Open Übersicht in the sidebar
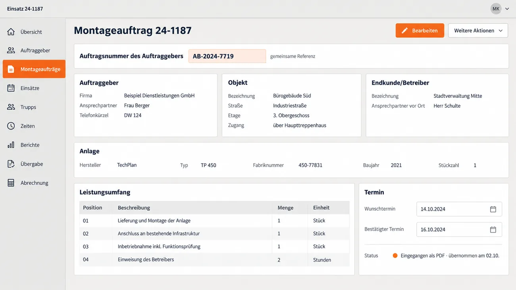516x290 pixels. (34, 32)
